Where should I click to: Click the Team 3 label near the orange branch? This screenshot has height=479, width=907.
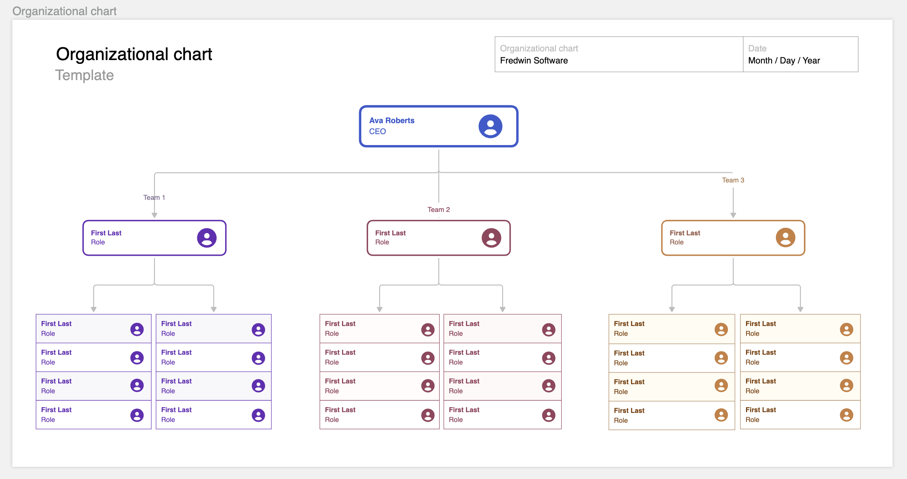click(x=733, y=180)
